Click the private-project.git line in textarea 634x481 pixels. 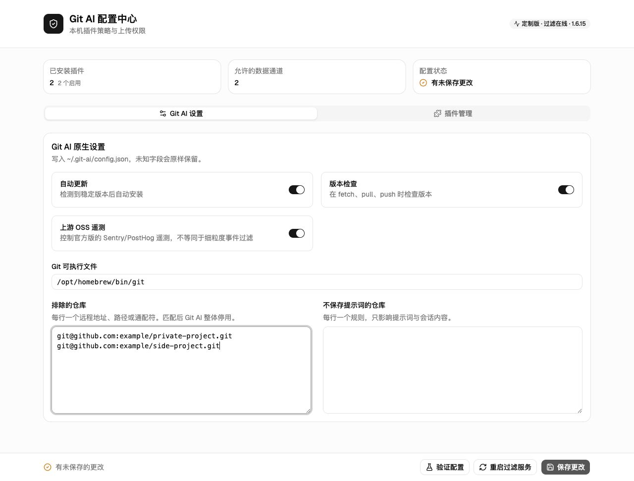tap(145, 336)
